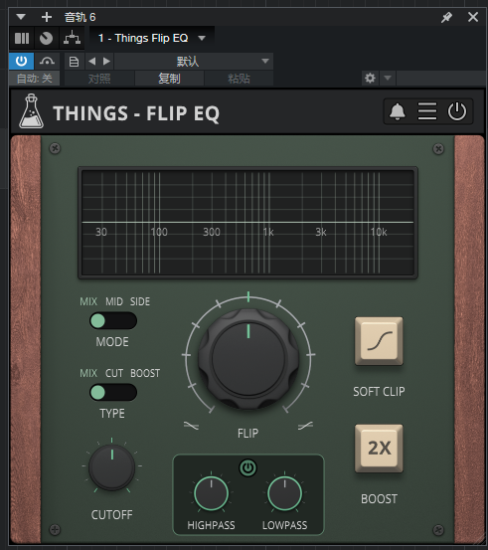Click the 对照 compare button
Viewport: 488px width, 550px height.
(99, 79)
